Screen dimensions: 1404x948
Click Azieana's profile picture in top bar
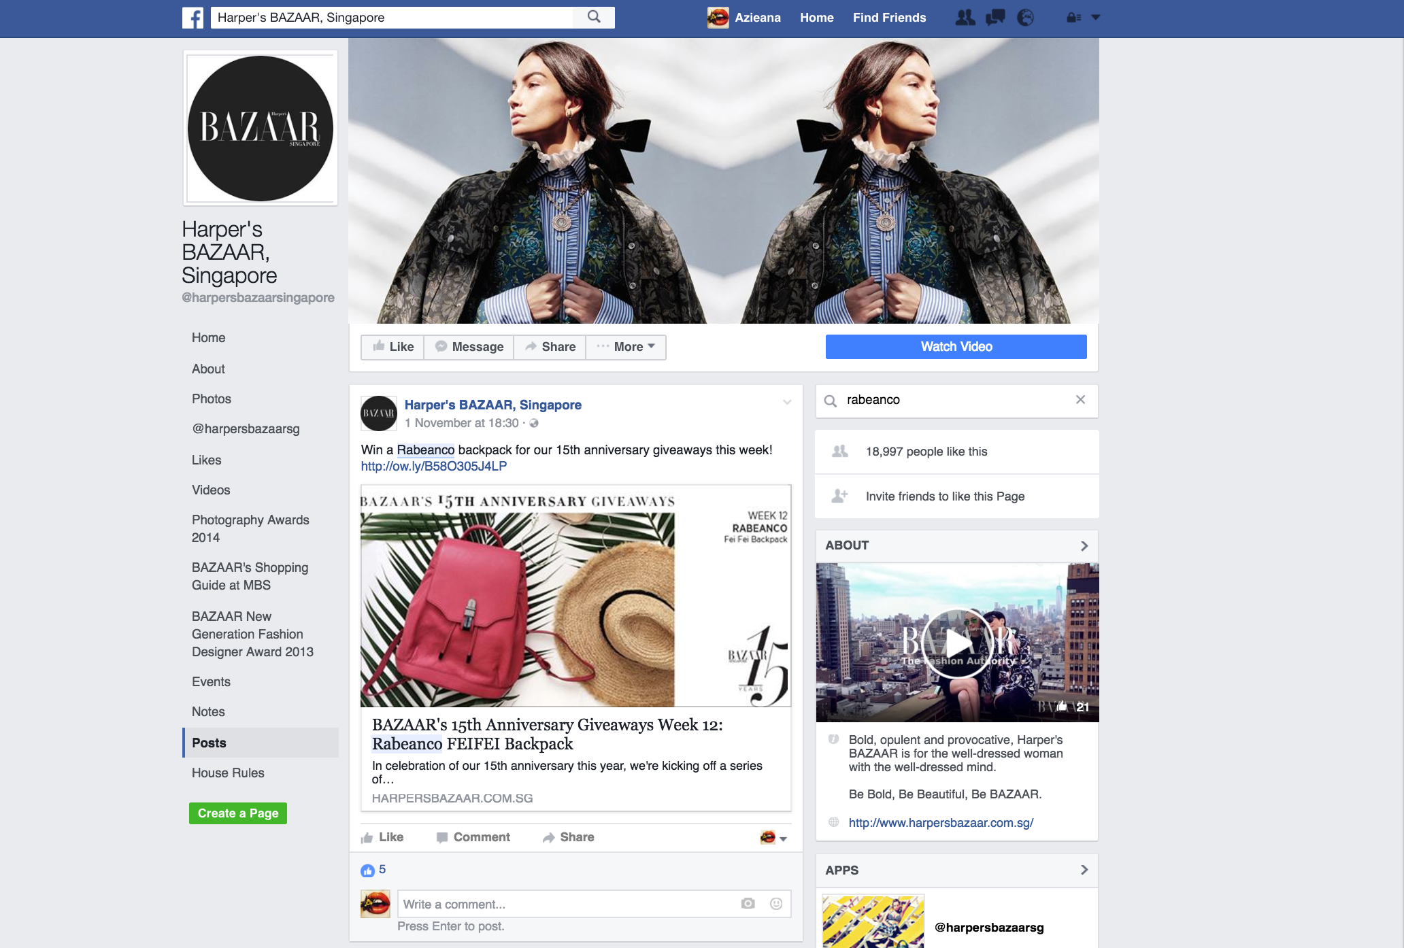click(x=718, y=18)
